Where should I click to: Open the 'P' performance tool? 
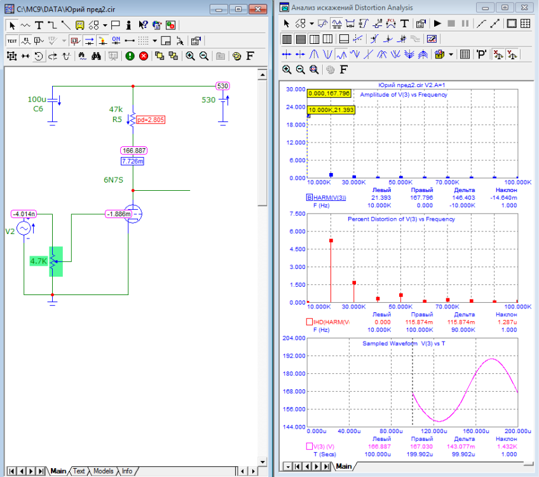pos(481,54)
